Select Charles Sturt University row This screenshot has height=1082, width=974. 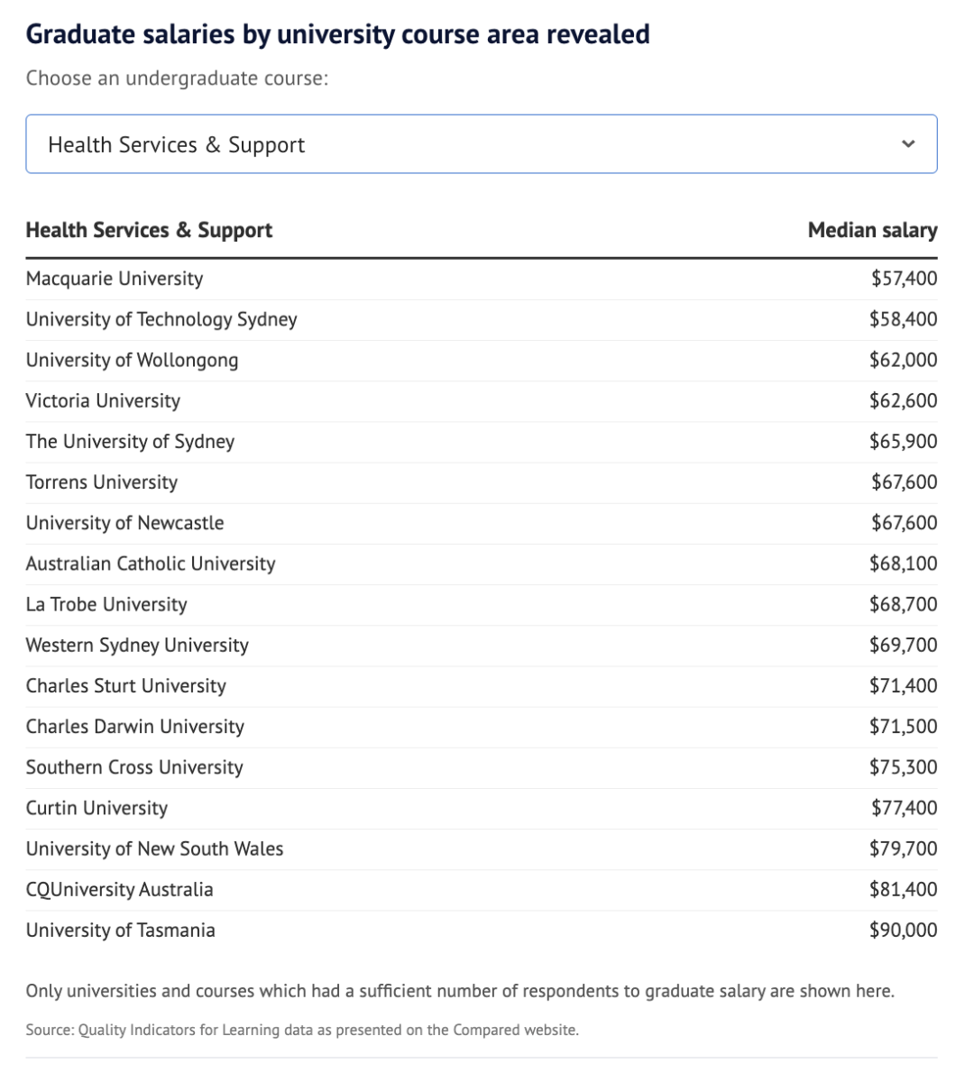coord(125,685)
